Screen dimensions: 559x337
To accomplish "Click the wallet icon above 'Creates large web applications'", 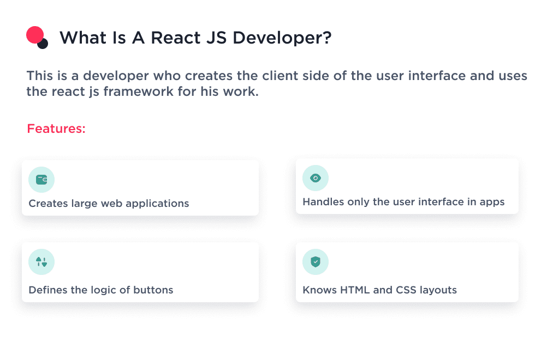I will click(x=41, y=179).
